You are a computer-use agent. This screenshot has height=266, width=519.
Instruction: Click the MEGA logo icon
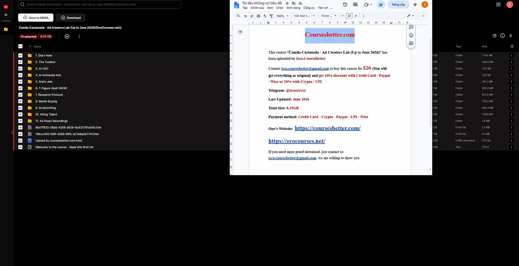tap(6, 7)
